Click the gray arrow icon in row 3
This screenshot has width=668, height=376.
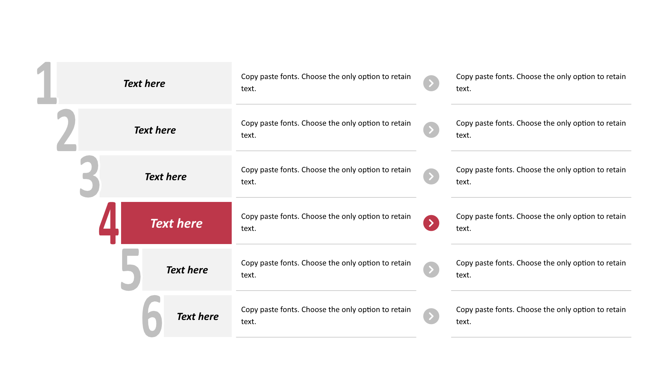[x=431, y=177]
